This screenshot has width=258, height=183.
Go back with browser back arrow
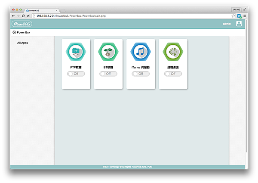click(x=13, y=16)
